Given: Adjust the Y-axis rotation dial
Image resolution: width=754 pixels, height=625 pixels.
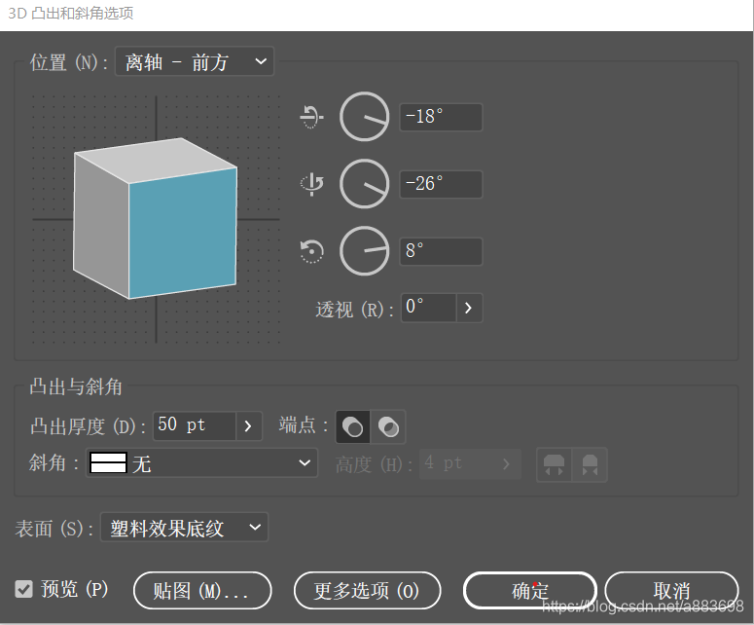Looking at the screenshot, I should coord(365,184).
